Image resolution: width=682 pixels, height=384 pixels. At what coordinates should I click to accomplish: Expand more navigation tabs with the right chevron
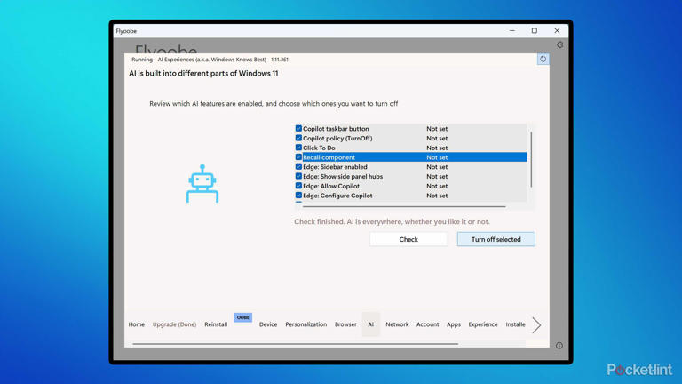(536, 325)
